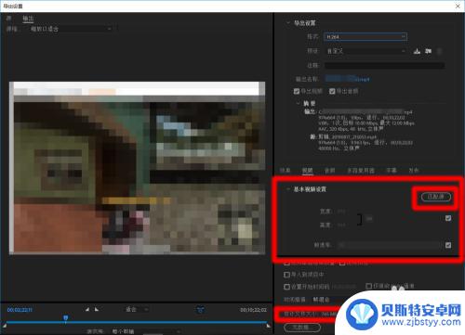Click the delete preset icon
465x335 pixels.
[x=439, y=51]
